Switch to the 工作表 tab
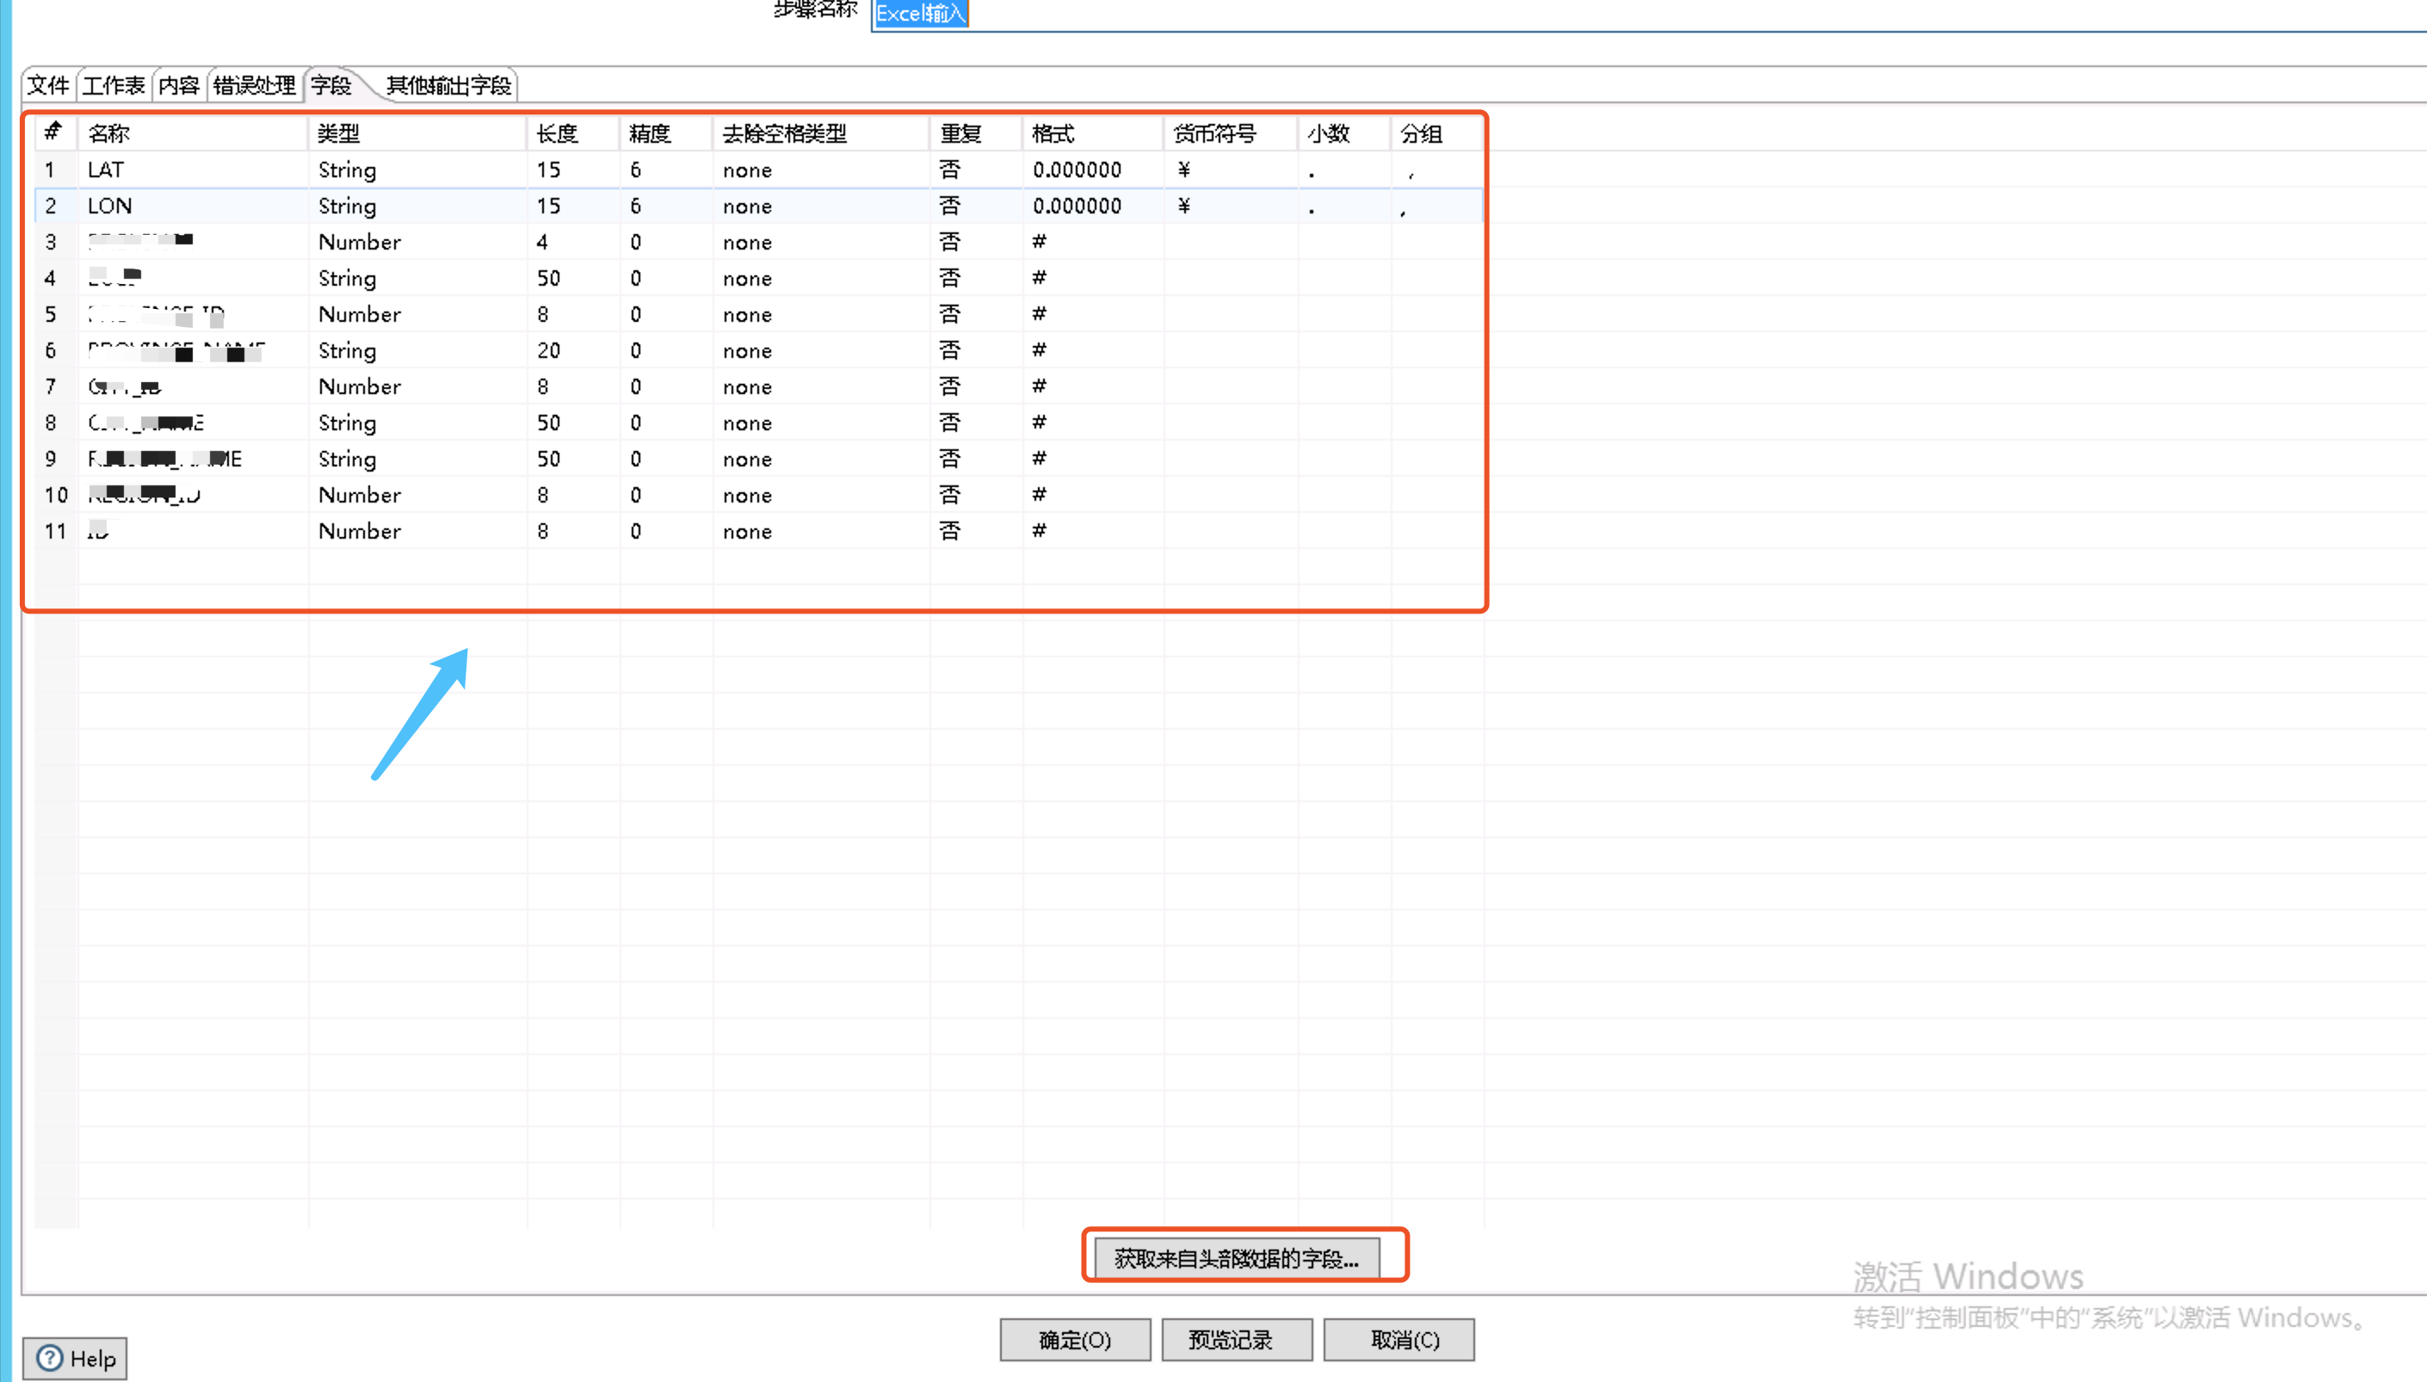This screenshot has width=2427, height=1382. (x=113, y=84)
